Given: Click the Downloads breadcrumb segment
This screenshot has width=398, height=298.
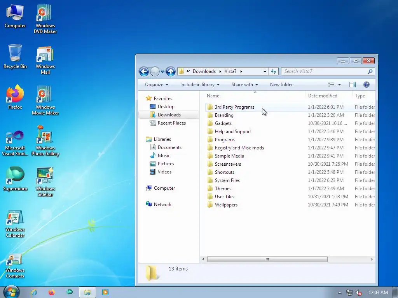Looking at the screenshot, I should [x=204, y=71].
